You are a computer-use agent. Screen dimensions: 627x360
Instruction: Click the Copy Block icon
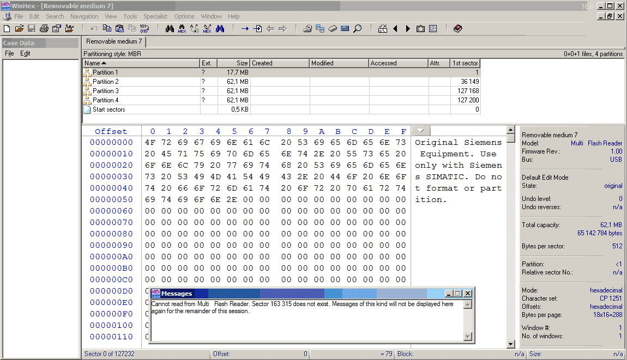(107, 29)
